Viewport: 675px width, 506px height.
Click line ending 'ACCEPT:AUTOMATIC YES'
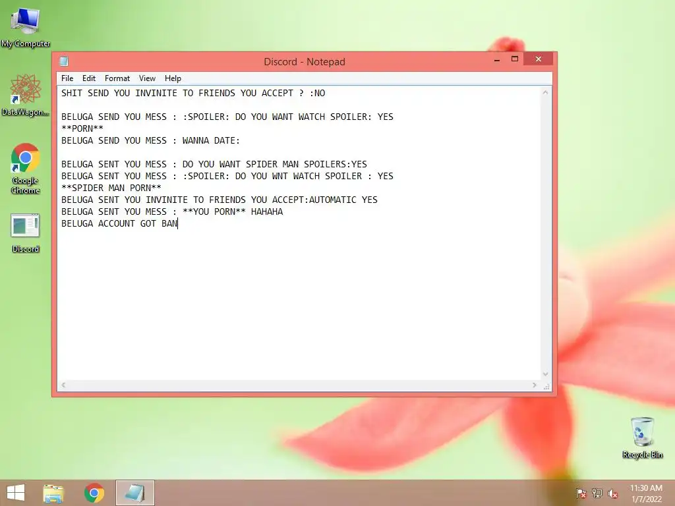click(x=219, y=200)
